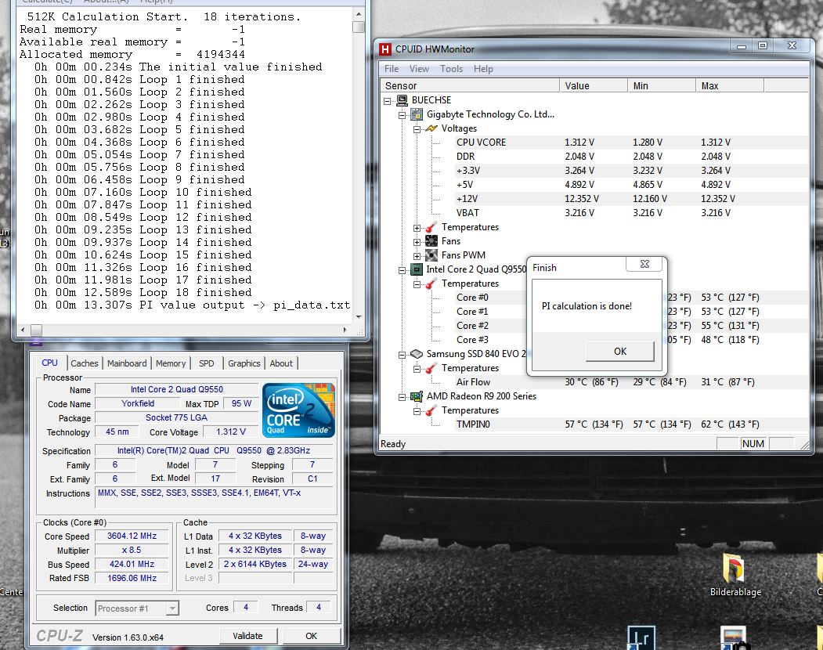This screenshot has height=650, width=823.
Task: Switch to the Graphics tab in CPU-Z
Action: pyautogui.click(x=244, y=363)
